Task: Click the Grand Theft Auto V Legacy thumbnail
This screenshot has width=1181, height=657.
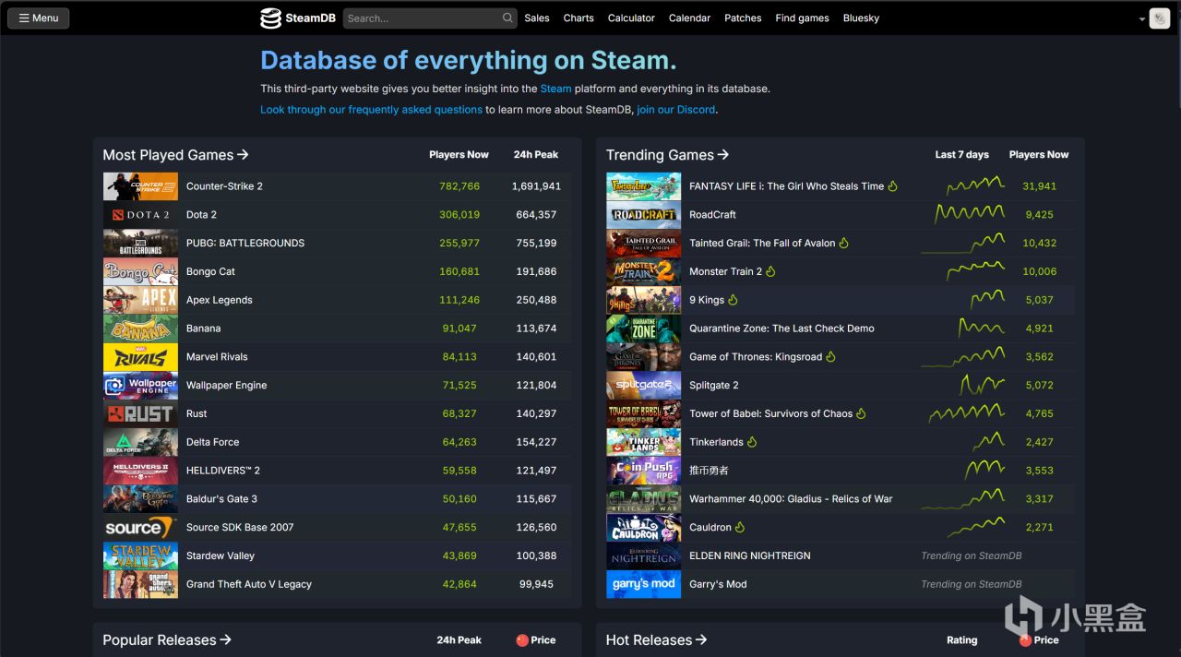Action: [x=140, y=584]
